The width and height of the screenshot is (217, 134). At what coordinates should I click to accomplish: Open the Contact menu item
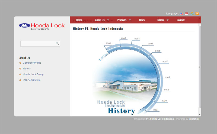click(x=181, y=20)
